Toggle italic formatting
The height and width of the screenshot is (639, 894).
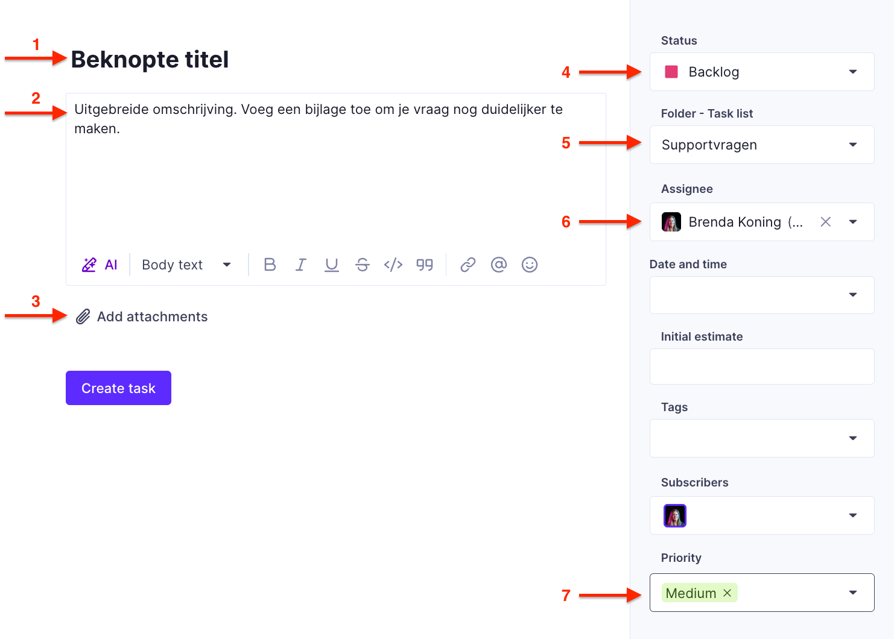coord(300,265)
